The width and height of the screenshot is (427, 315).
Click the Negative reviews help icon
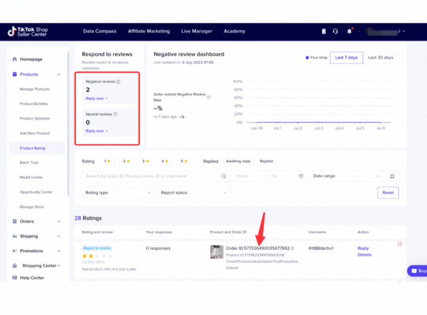118,82
